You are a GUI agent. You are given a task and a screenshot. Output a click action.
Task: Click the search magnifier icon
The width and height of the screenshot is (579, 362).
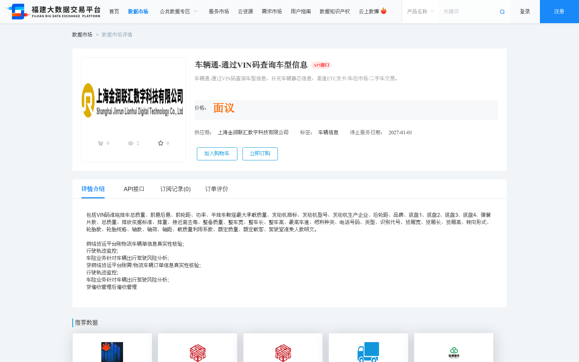[502, 12]
